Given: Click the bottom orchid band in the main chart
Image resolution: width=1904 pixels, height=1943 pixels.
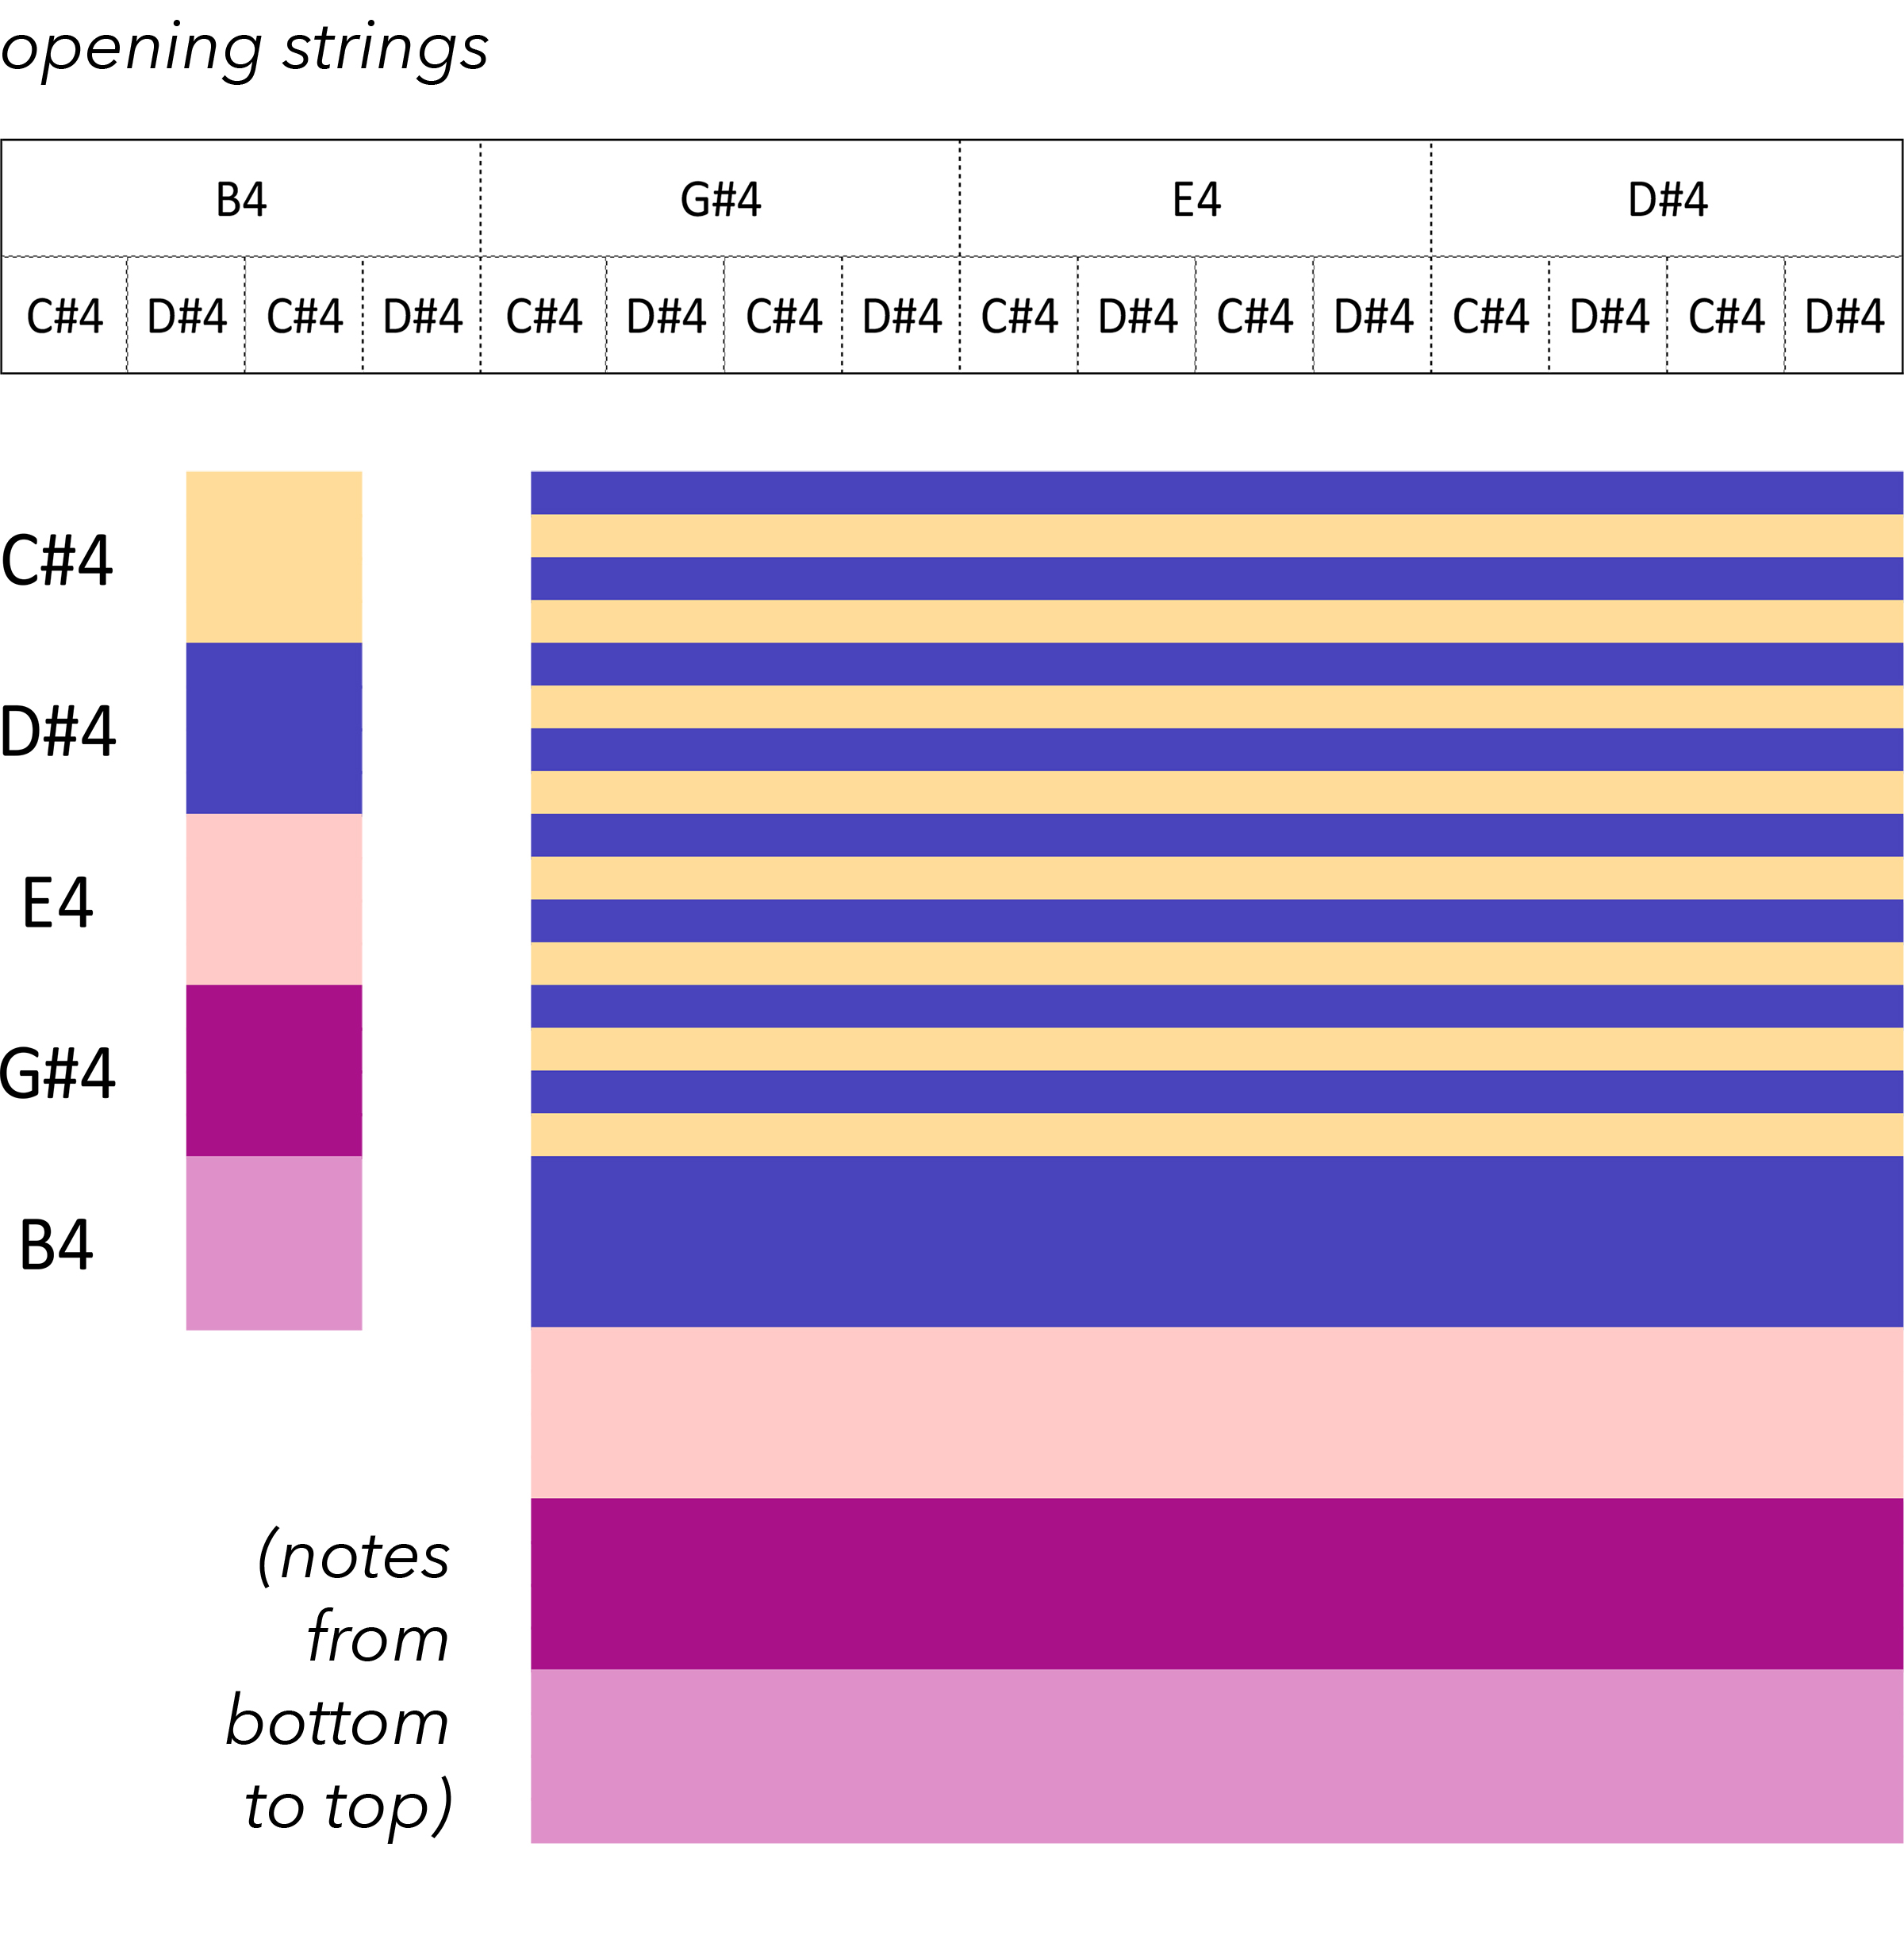Looking at the screenshot, I should click(1216, 1756).
